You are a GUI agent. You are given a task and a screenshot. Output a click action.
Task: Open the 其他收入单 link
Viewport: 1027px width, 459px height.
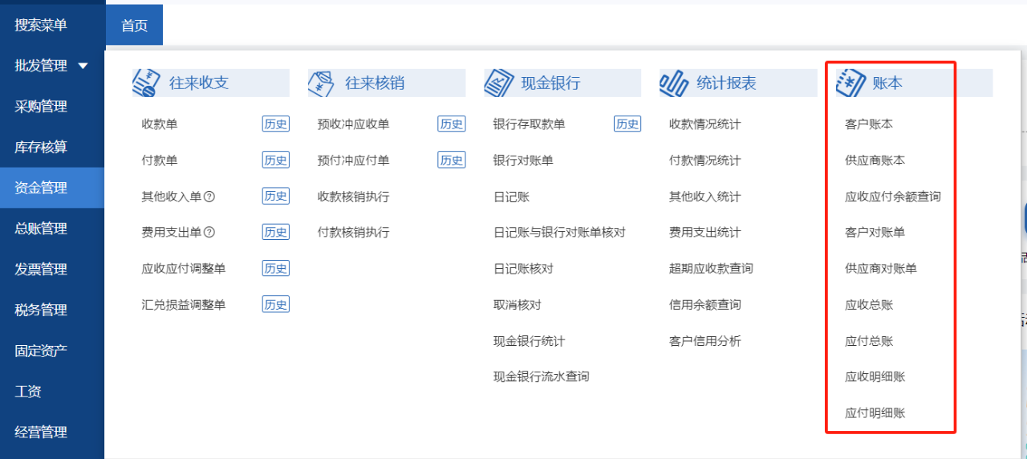point(172,197)
